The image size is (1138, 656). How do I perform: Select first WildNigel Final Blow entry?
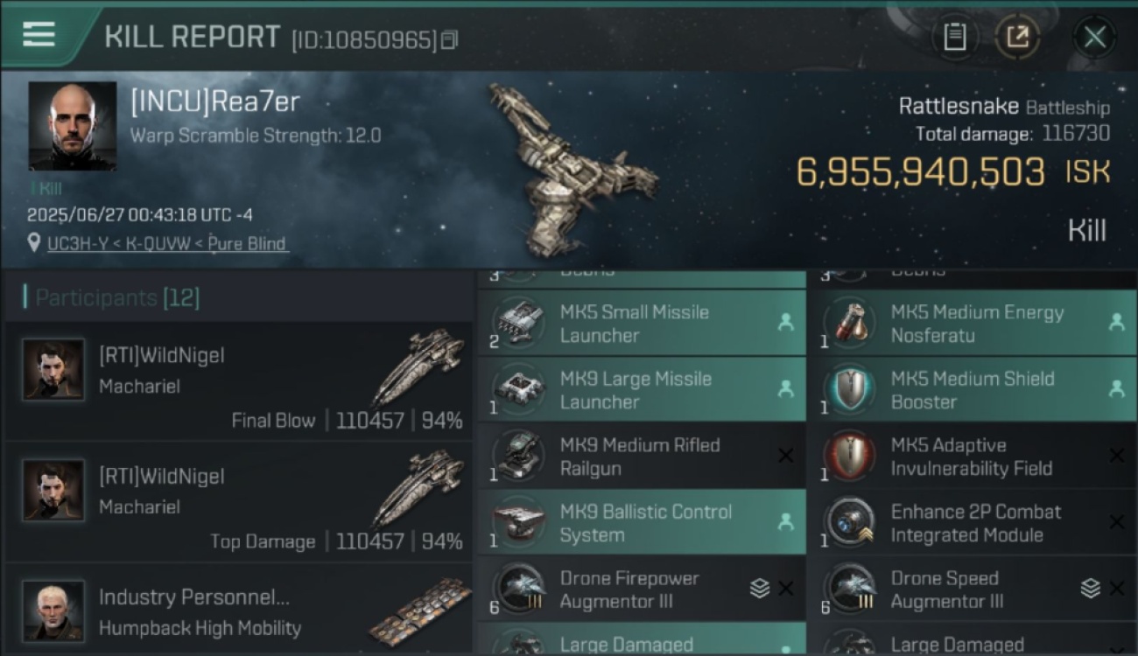(239, 381)
